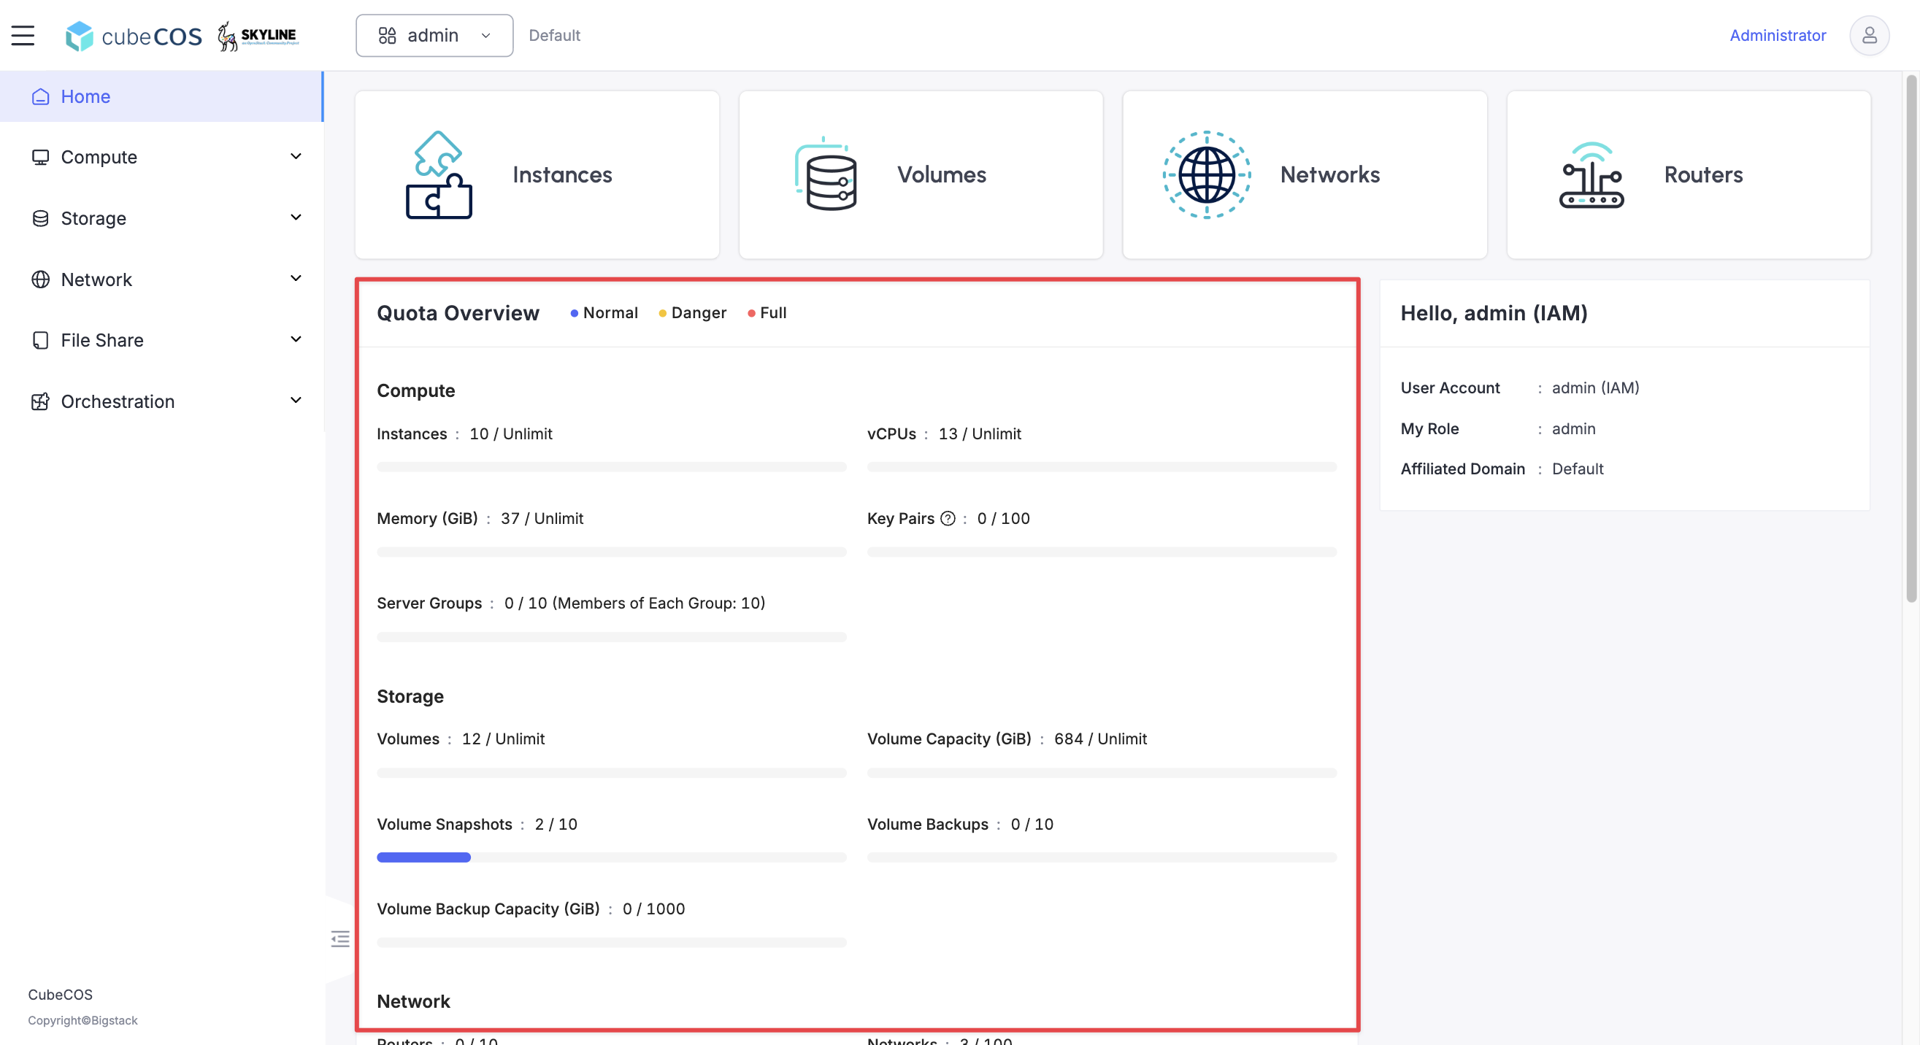Expand the Compute menu chevron
This screenshot has width=1920, height=1045.
296,156
